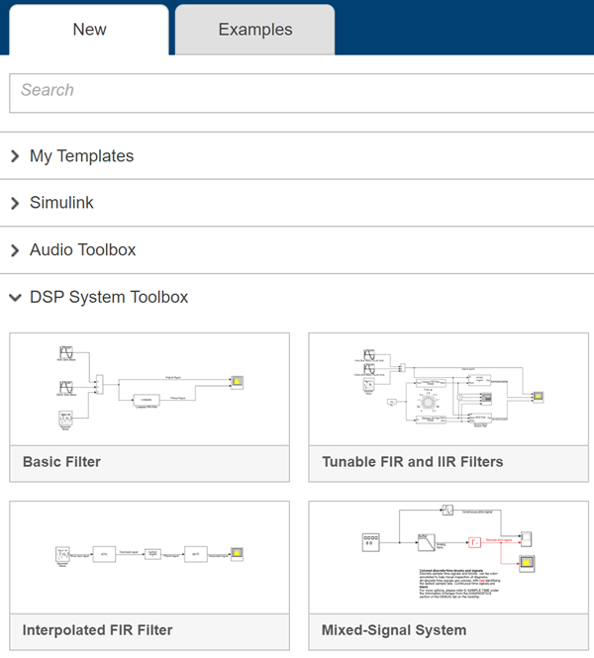Click the Mixed-Signal System title label
Viewport: 594px width, 658px height.
point(394,630)
